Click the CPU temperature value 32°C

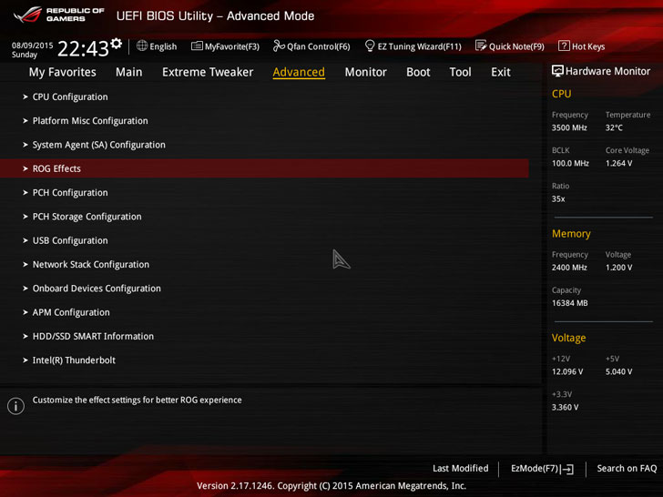pyautogui.click(x=614, y=127)
